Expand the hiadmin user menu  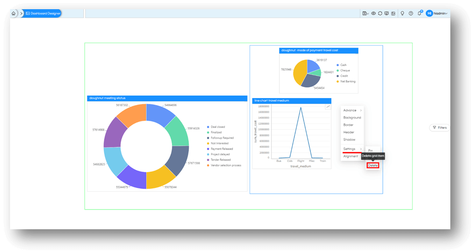coord(440,13)
